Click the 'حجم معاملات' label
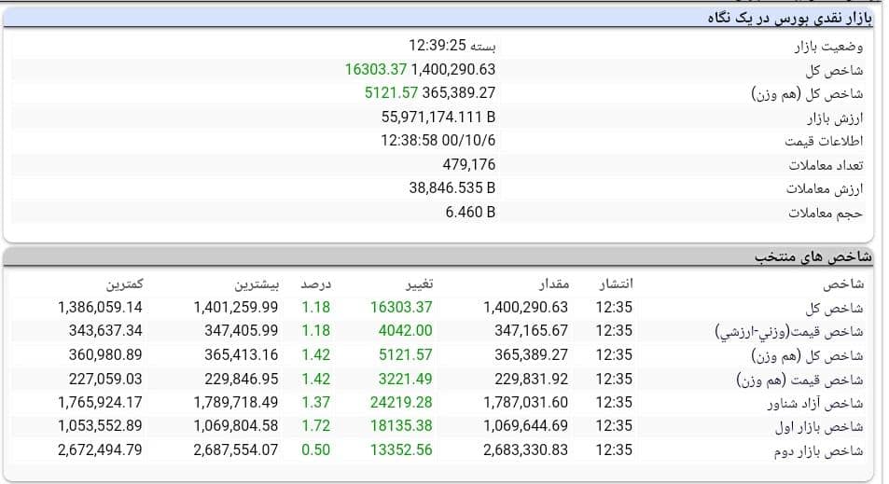This screenshot has width=889, height=484. [826, 214]
